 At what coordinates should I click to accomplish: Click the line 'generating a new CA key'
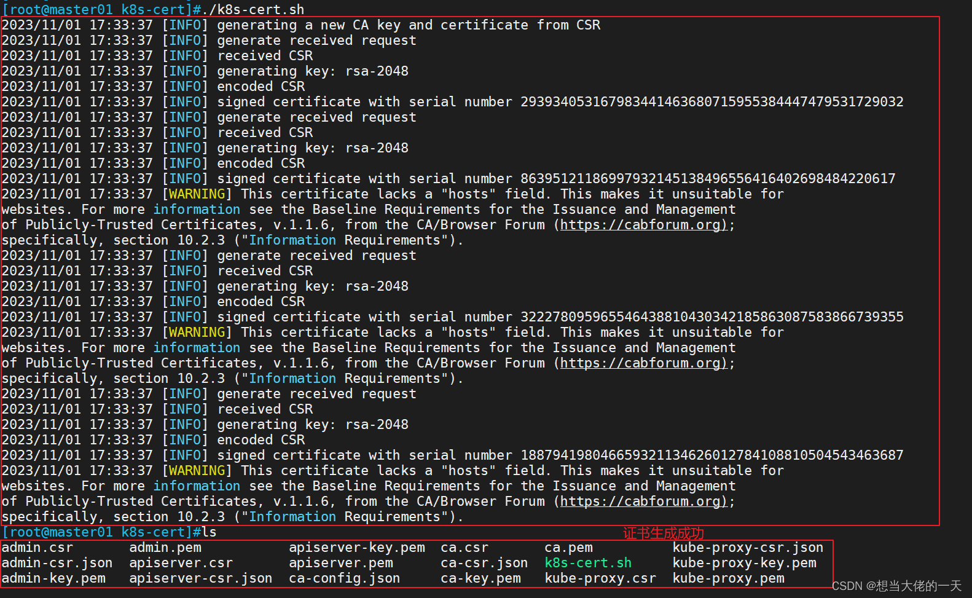point(301,25)
